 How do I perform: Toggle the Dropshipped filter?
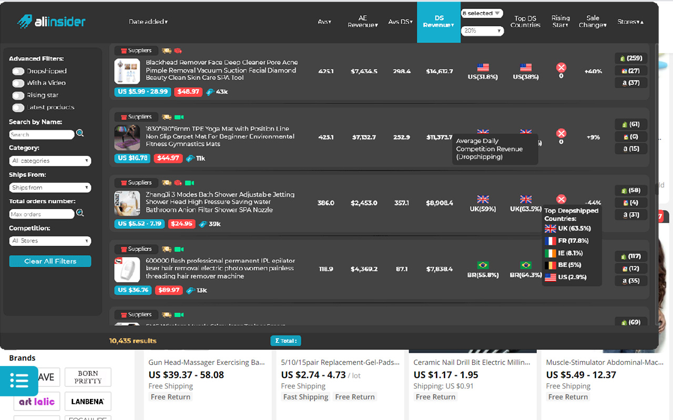point(18,71)
